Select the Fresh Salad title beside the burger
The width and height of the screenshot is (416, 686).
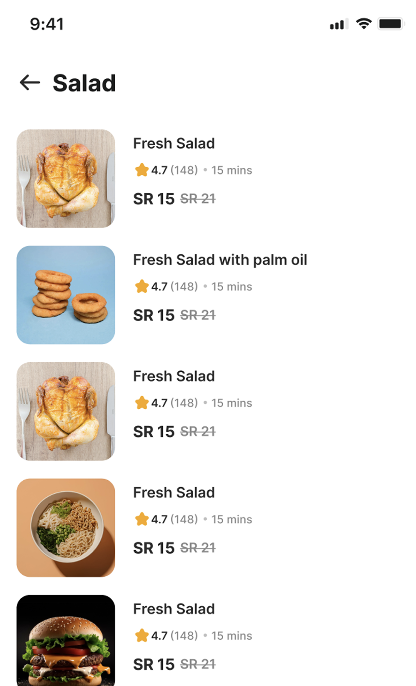[x=174, y=609]
